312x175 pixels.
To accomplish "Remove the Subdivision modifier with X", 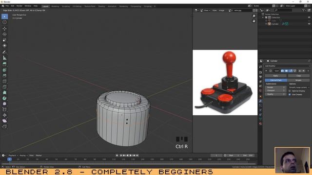I will click(x=309, y=71).
